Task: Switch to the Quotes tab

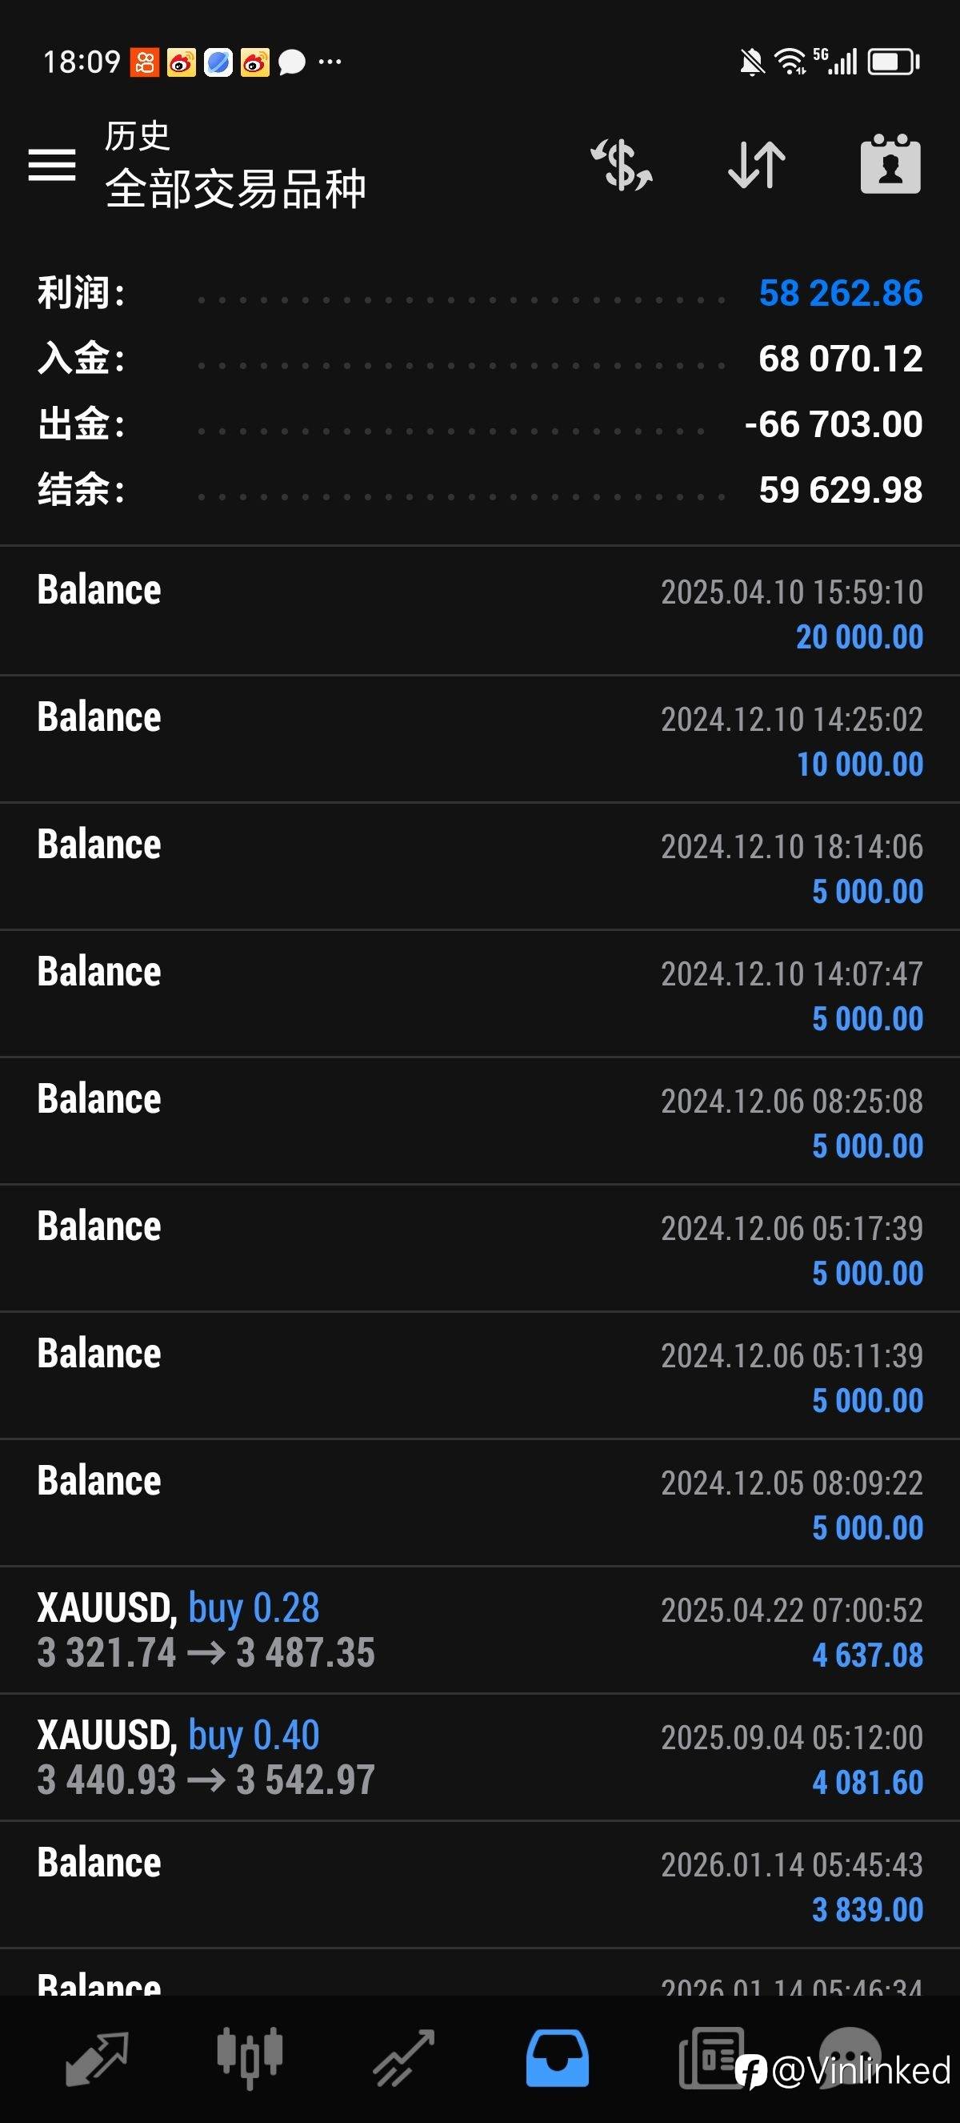Action: point(96,2058)
